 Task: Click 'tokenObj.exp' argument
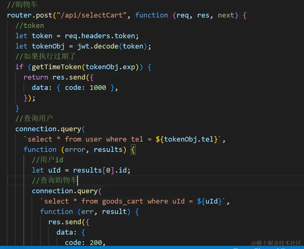click(x=110, y=67)
